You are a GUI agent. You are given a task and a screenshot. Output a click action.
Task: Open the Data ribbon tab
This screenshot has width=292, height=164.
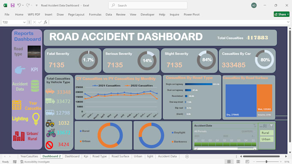tap(109, 15)
